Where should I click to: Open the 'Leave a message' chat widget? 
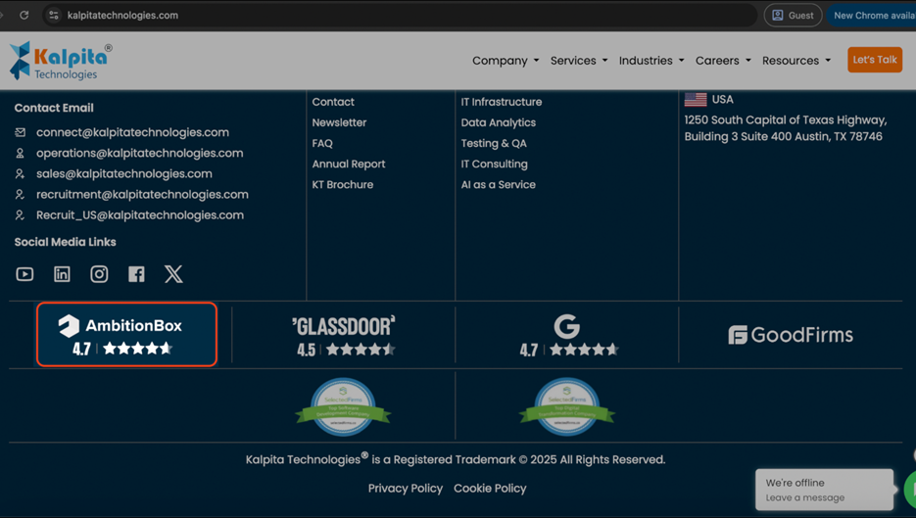tap(823, 490)
